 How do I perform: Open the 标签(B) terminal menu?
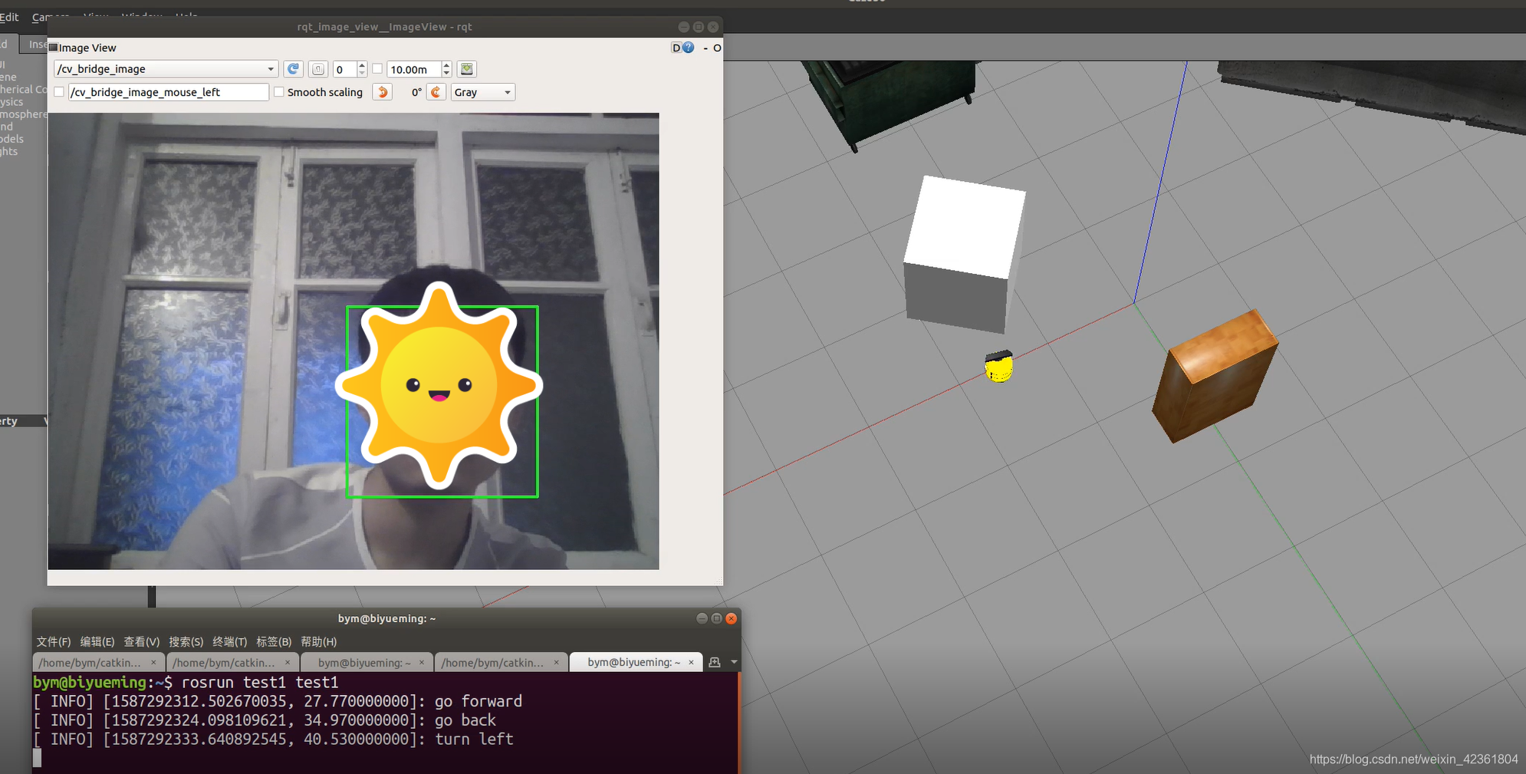tap(274, 641)
